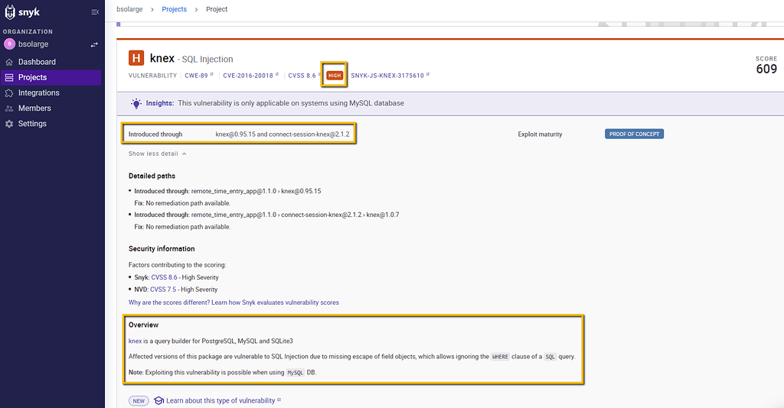Open Members page
784x408 pixels.
[x=34, y=108]
